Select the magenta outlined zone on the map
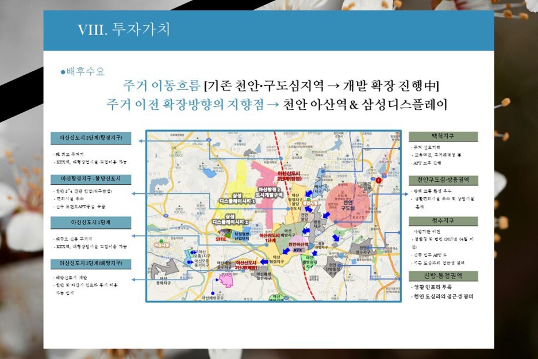The image size is (538, 359). click(226, 280)
